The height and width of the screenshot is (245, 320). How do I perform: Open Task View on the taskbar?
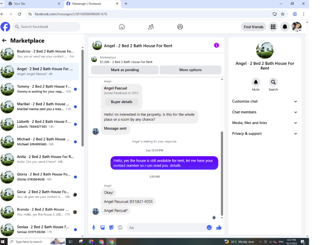pos(70,241)
